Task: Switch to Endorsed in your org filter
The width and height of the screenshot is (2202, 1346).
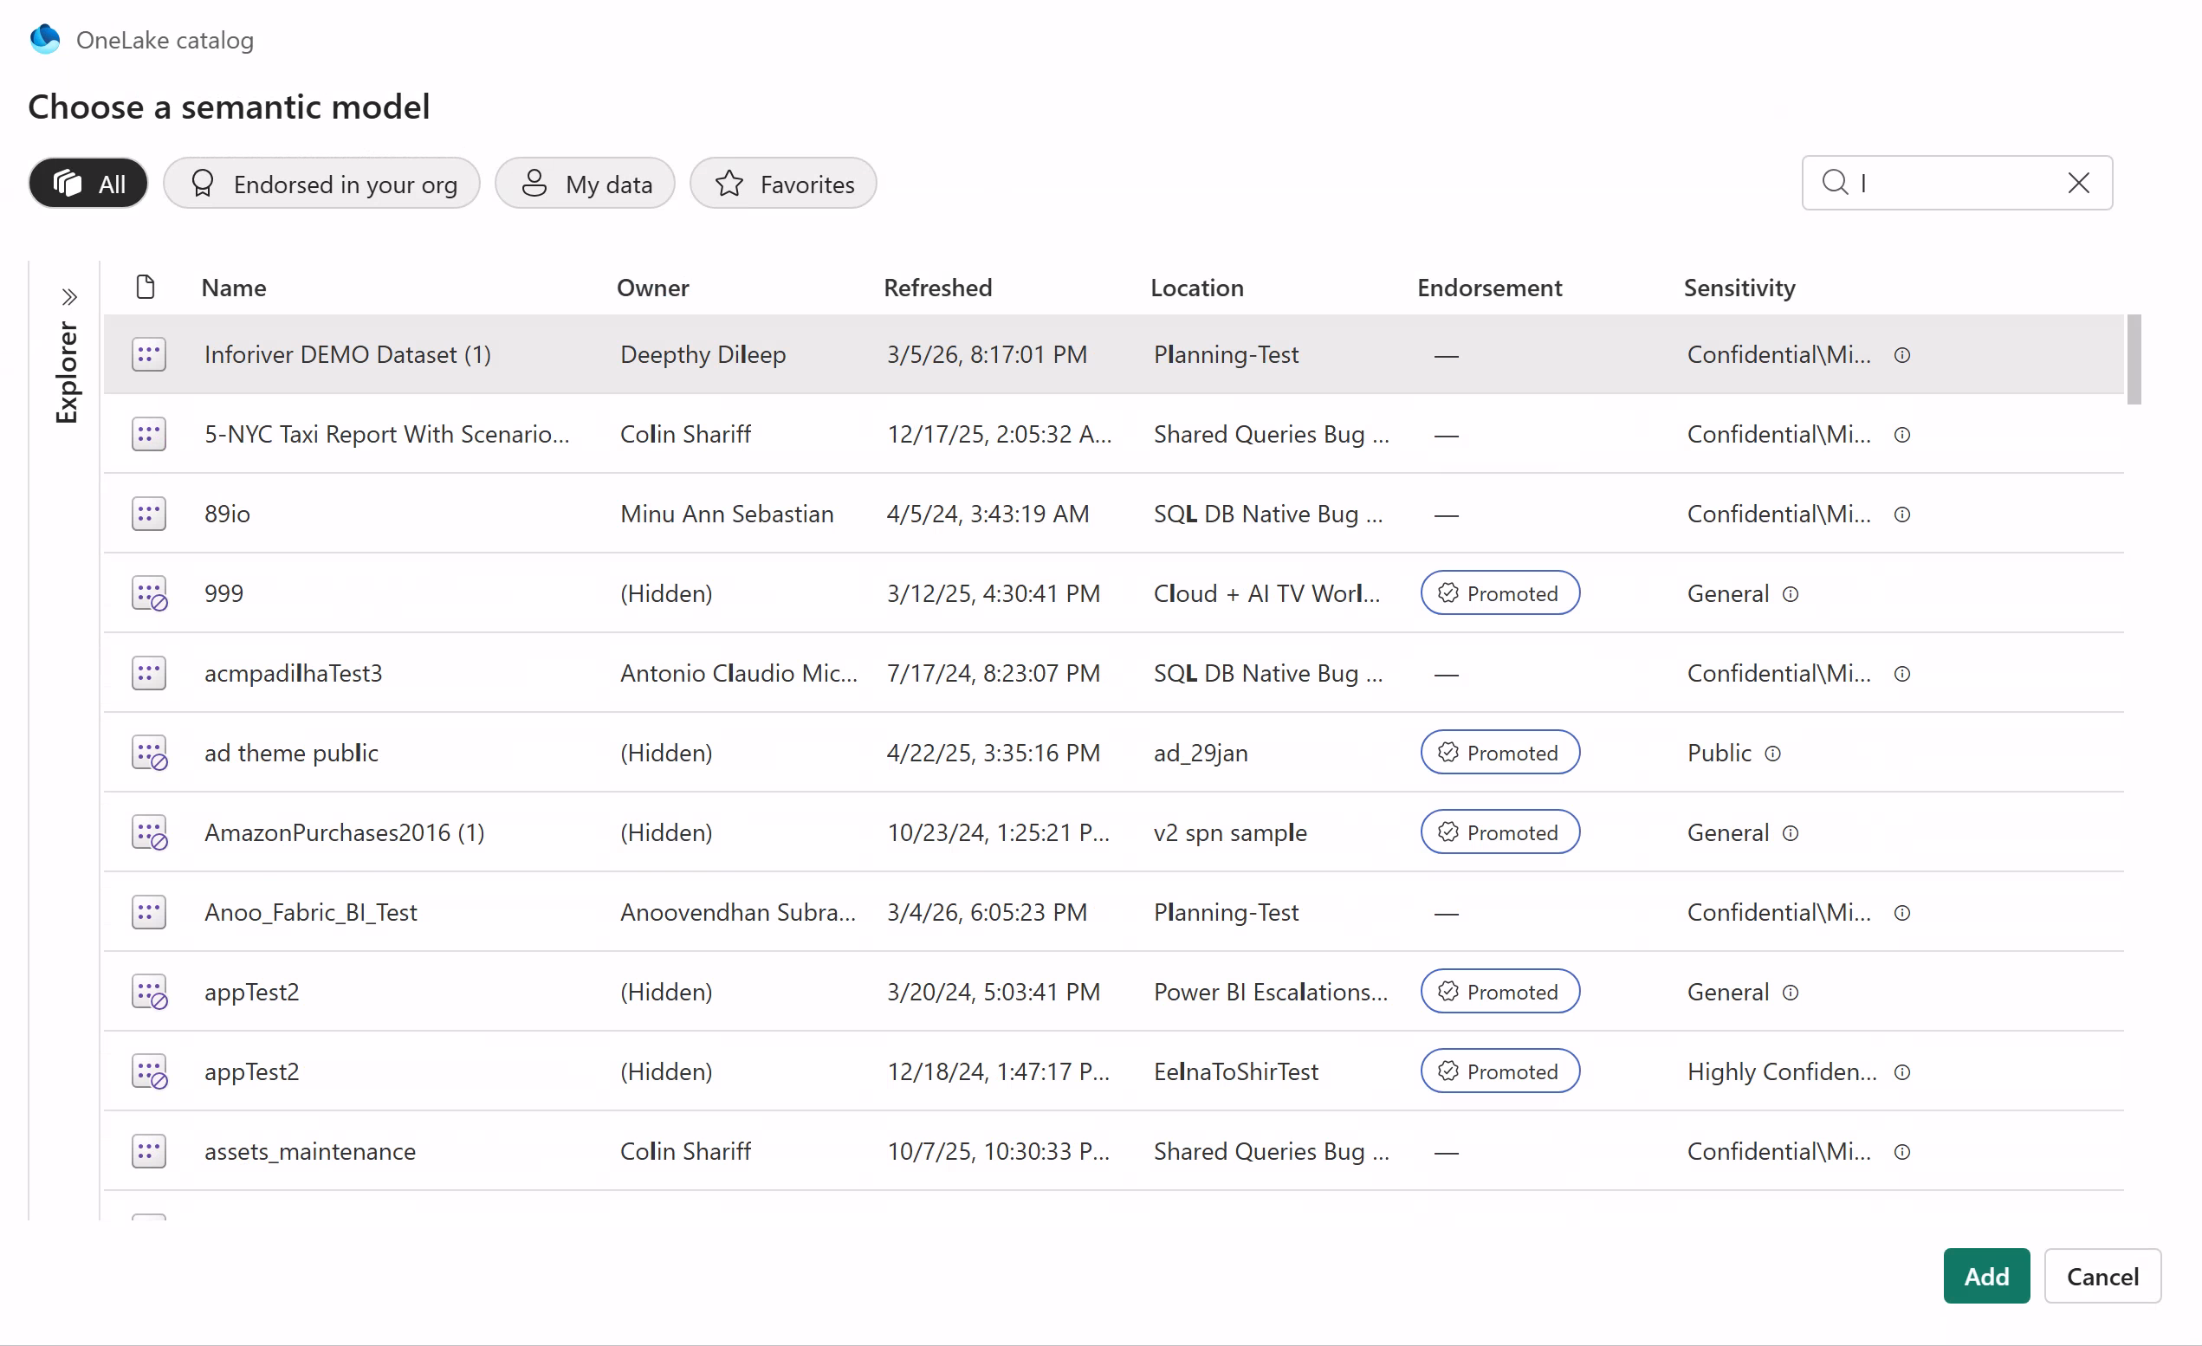Action: pyautogui.click(x=321, y=184)
